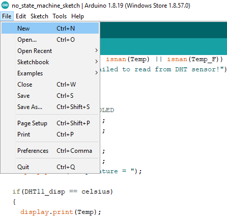Close the File menu via its label
The image size is (227, 217).
(x=7, y=16)
